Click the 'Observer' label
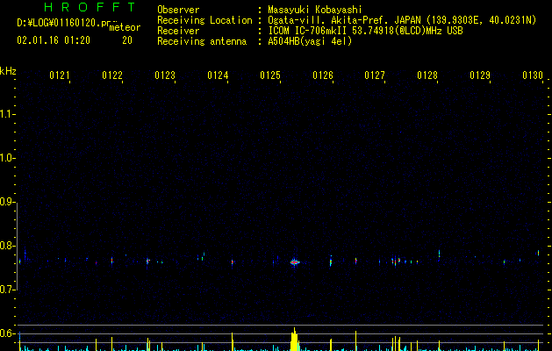552x351 pixels. pyautogui.click(x=178, y=10)
